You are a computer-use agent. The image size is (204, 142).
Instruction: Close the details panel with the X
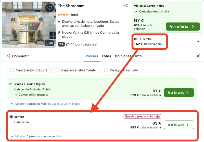coord(198,56)
